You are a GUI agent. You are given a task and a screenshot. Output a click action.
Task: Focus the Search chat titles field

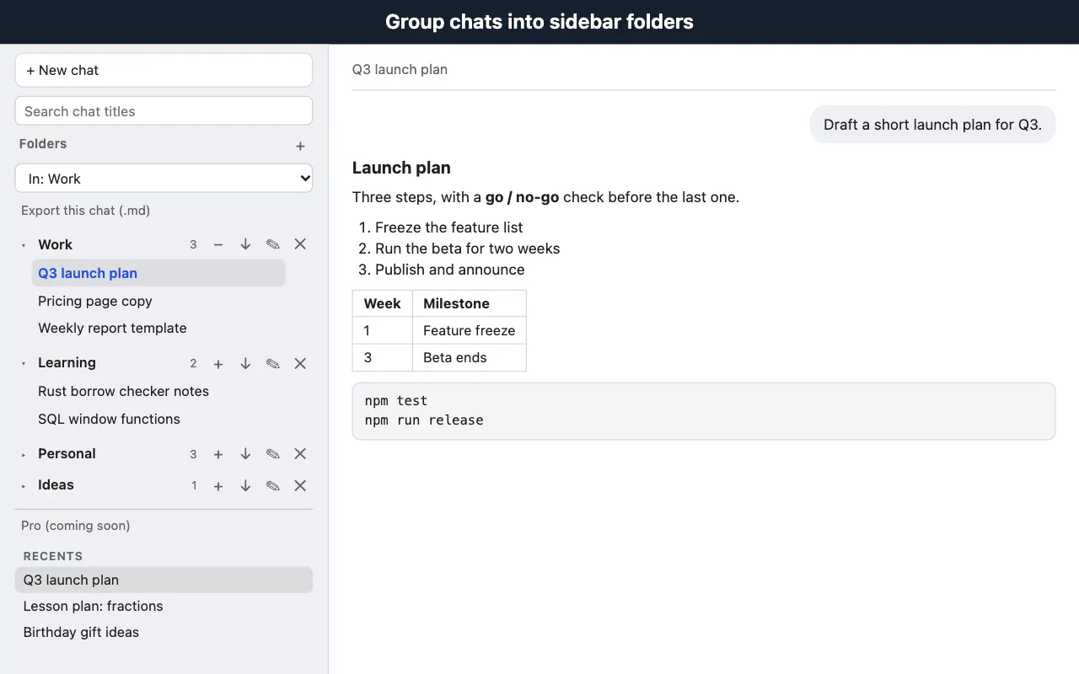click(x=164, y=111)
